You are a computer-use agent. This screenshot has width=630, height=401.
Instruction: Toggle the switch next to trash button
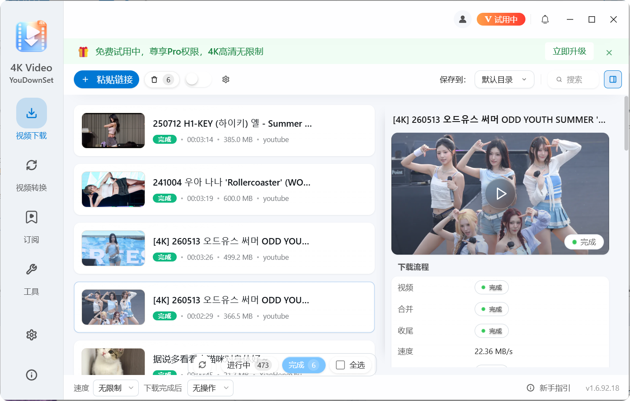coord(198,79)
